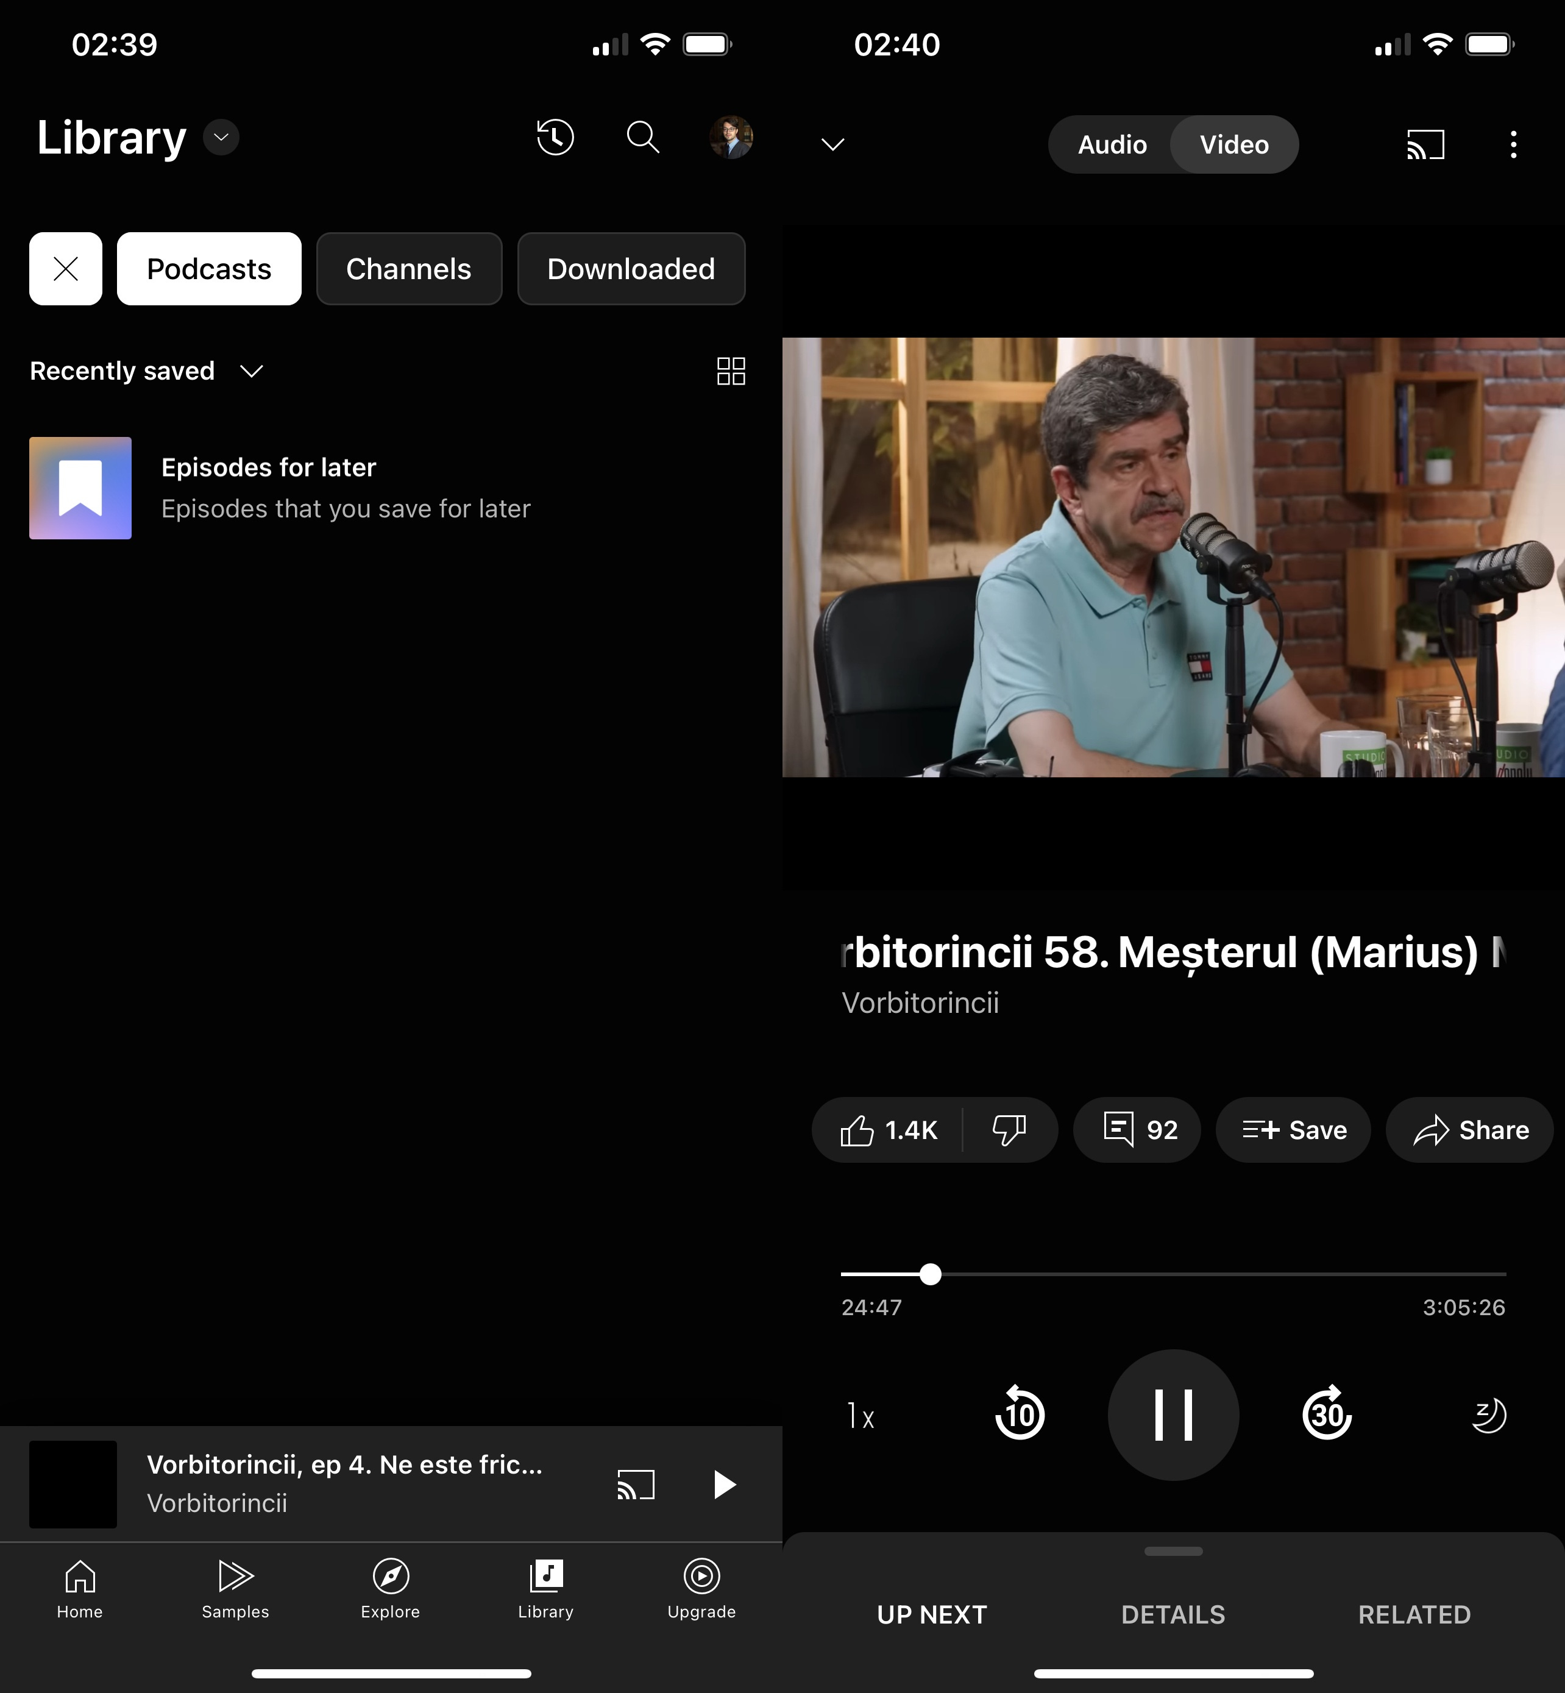Image resolution: width=1565 pixels, height=1693 pixels.
Task: Skip forward 30 seconds
Action: pos(1327,1413)
